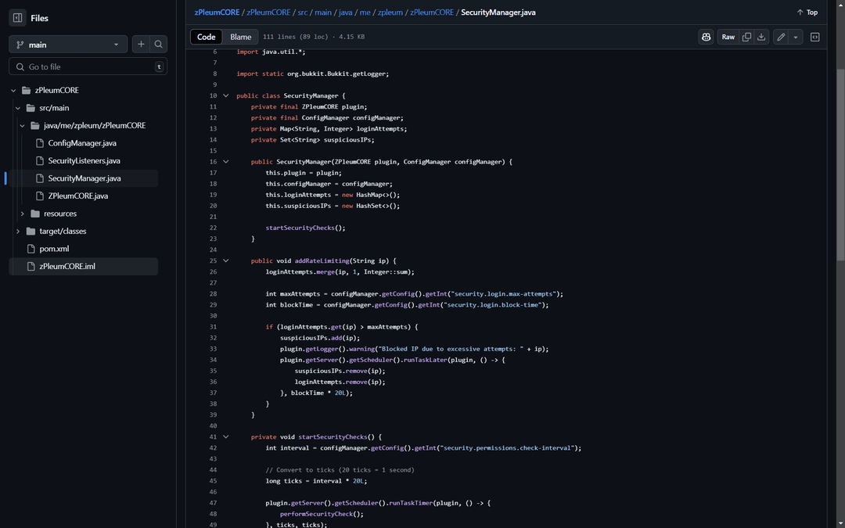Open the me breadcrumb link
Image resolution: width=845 pixels, height=528 pixels.
click(x=365, y=12)
